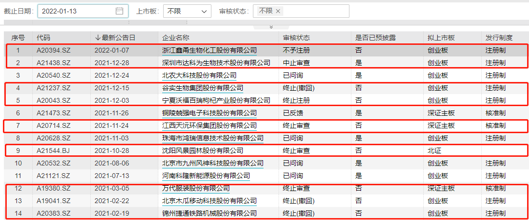Screen dimensions: 529x220
Task: Click the 代码 column header
Action: pyautogui.click(x=43, y=38)
